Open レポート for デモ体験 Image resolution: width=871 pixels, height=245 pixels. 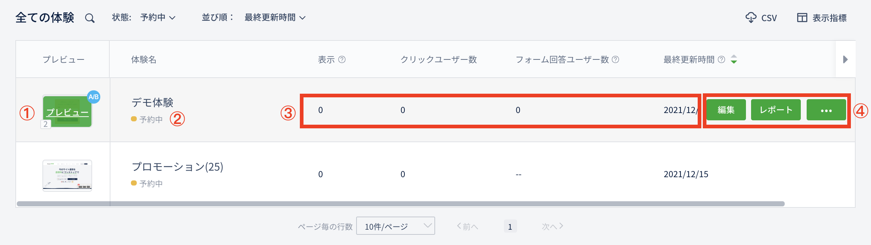[776, 110]
